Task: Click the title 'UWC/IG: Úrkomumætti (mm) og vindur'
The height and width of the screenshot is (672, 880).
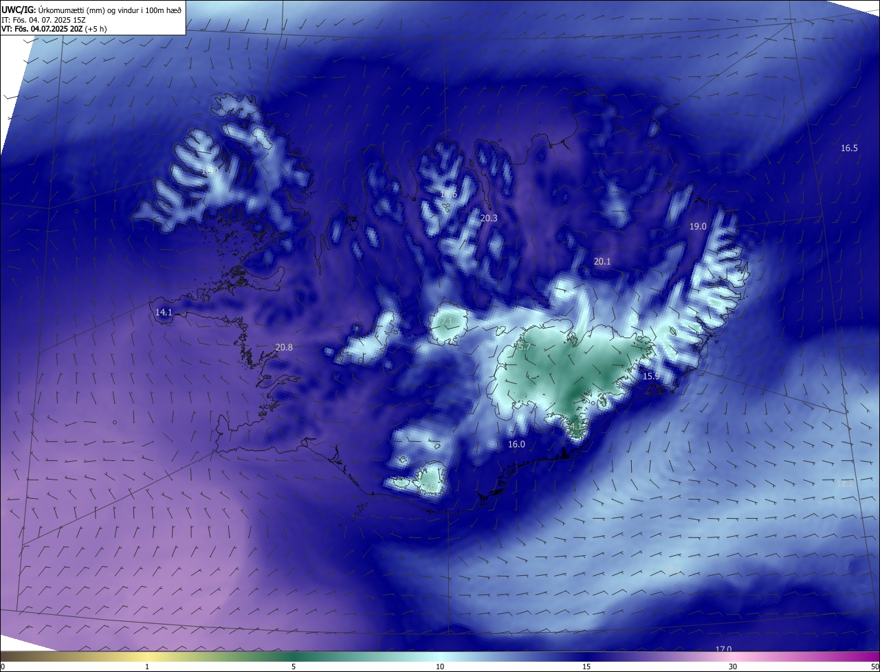Action: [x=91, y=10]
